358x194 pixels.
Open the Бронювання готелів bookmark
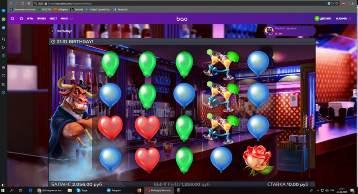[23, 10]
